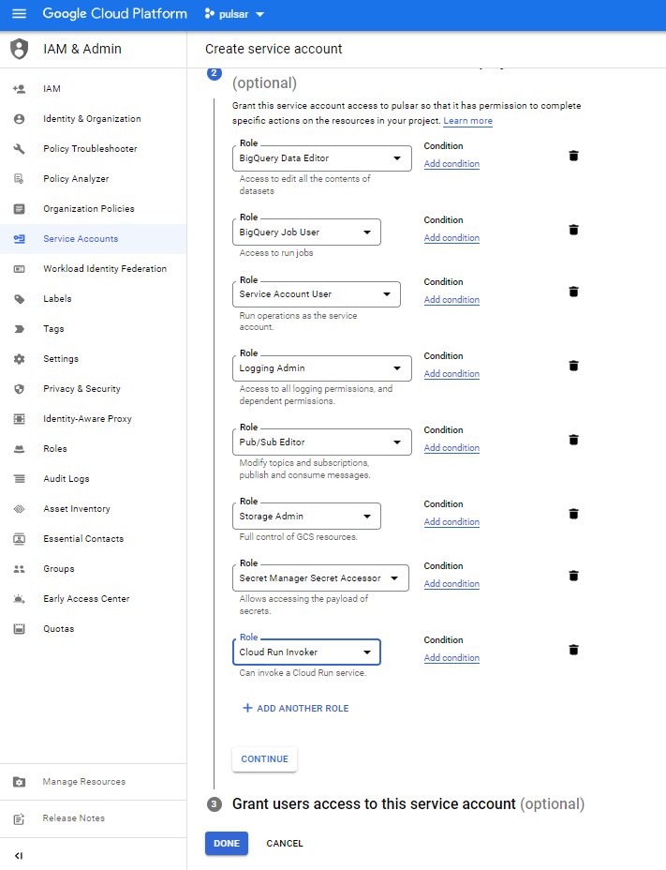This screenshot has height=870, width=666.
Task: Click the Asset Inventory icon
Action: point(20,508)
